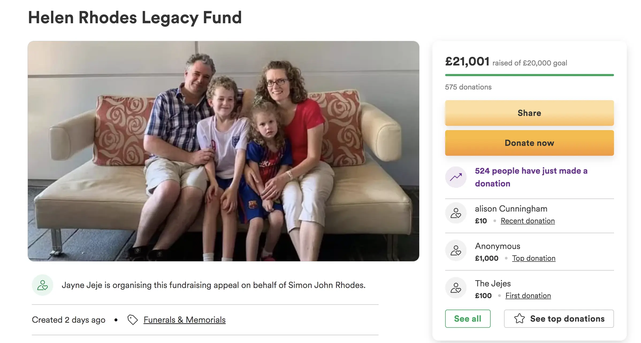Follow the Top donation link
The image size is (641, 343).
coord(534,258)
